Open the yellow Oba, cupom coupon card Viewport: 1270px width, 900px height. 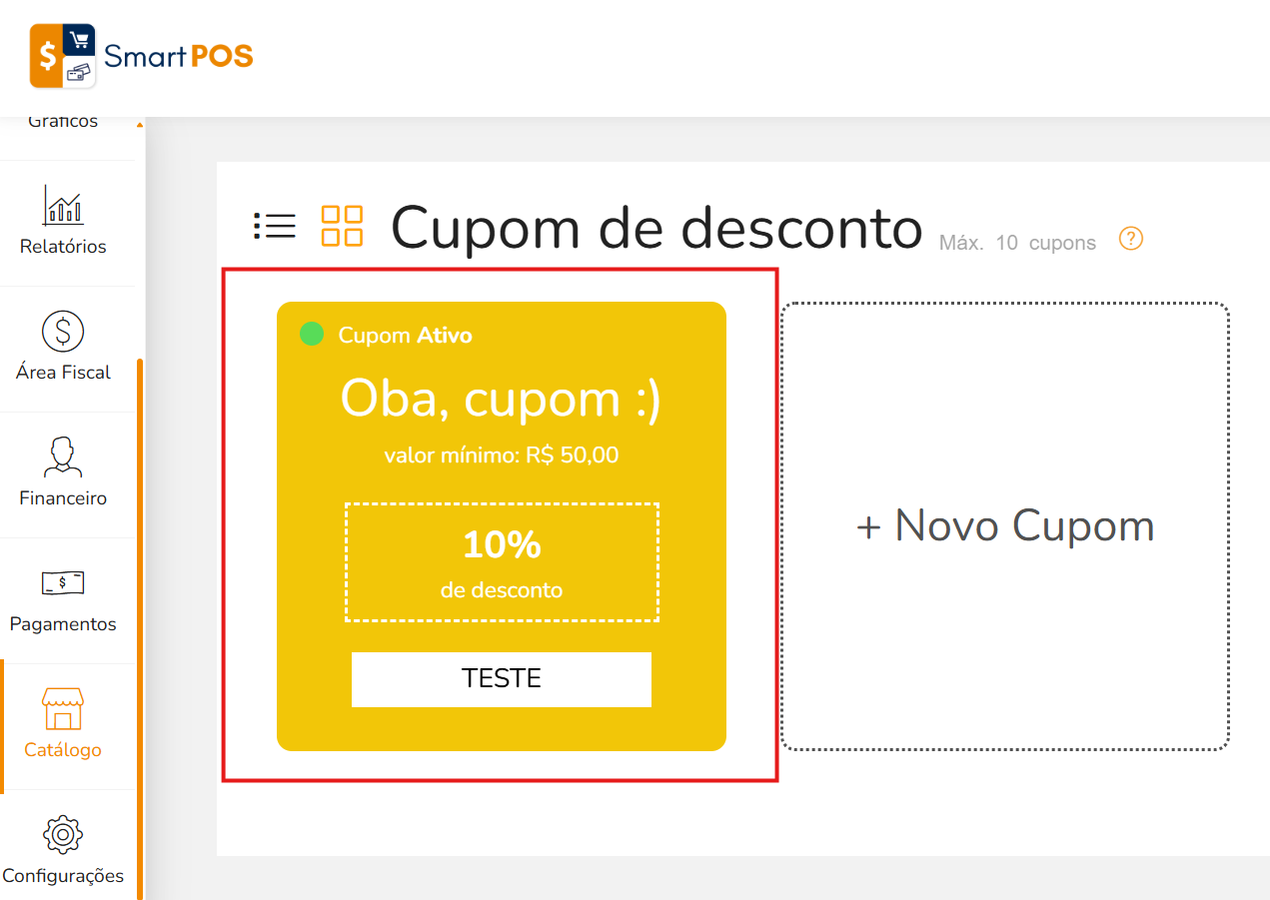click(x=502, y=526)
